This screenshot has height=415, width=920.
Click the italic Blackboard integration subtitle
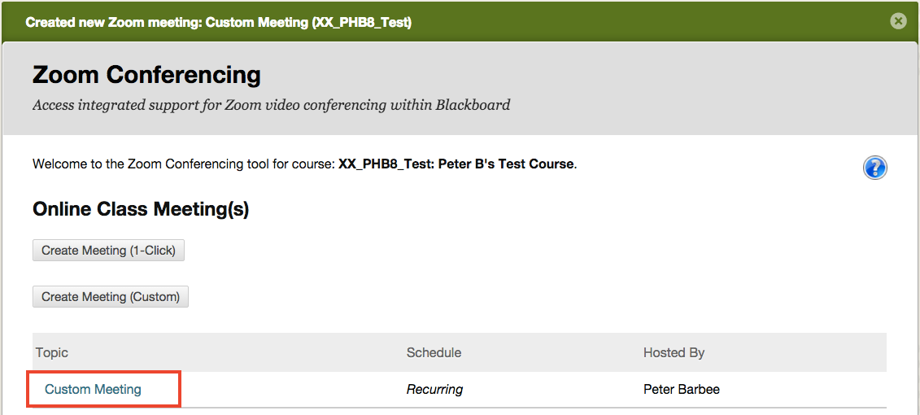[x=271, y=105]
